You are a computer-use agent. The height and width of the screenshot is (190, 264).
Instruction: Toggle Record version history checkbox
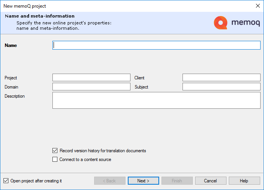(x=55, y=151)
